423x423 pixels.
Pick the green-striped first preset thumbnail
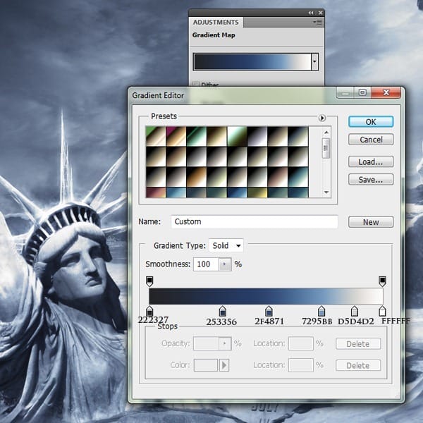pos(156,136)
